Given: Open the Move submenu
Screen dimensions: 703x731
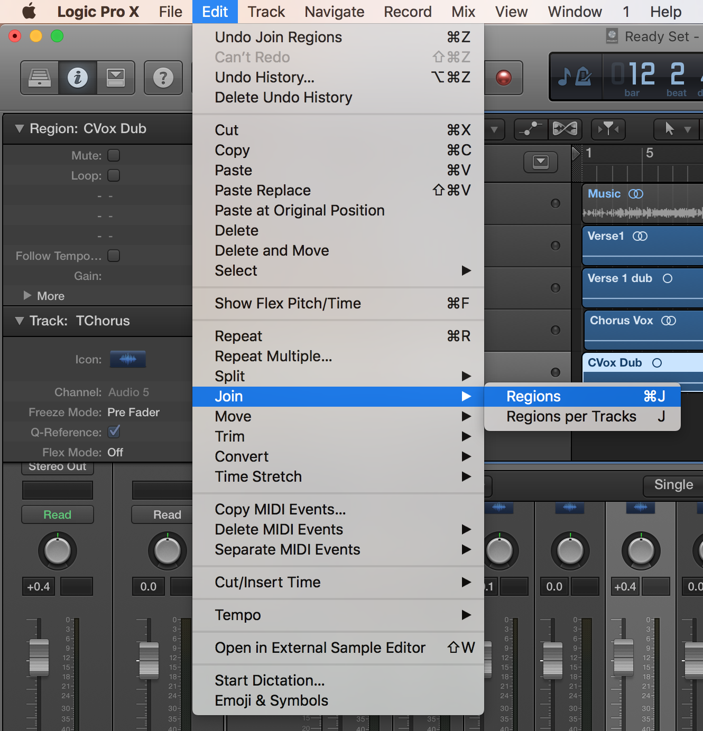Looking at the screenshot, I should [x=338, y=416].
